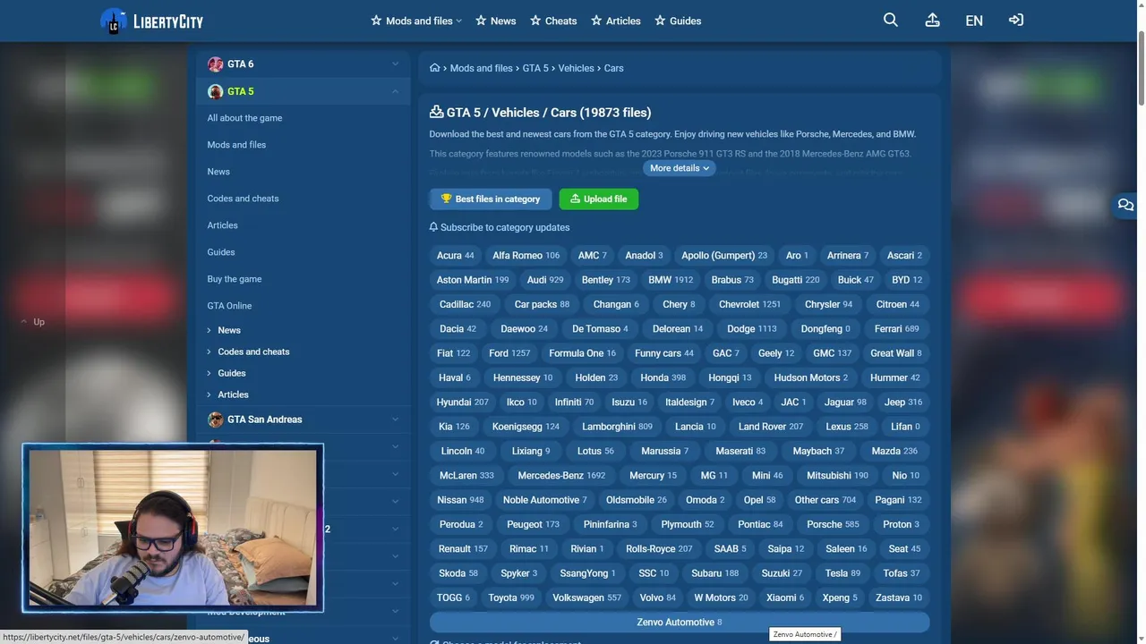This screenshot has height=644, width=1146.
Task: Open Buy the game link
Action: coord(235,279)
